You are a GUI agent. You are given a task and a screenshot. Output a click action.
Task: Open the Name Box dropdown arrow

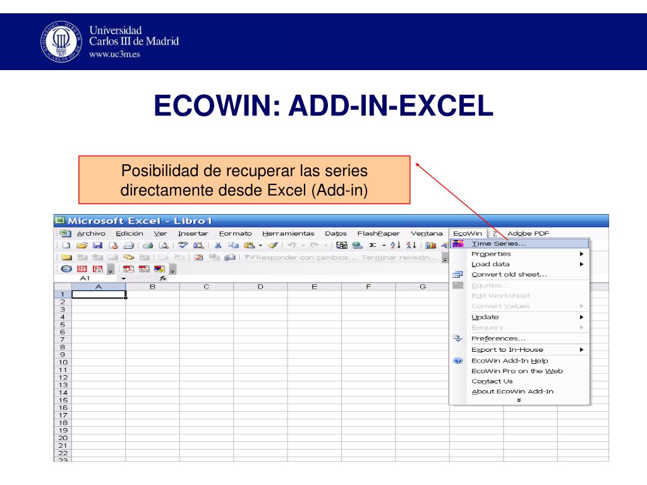[x=123, y=278]
